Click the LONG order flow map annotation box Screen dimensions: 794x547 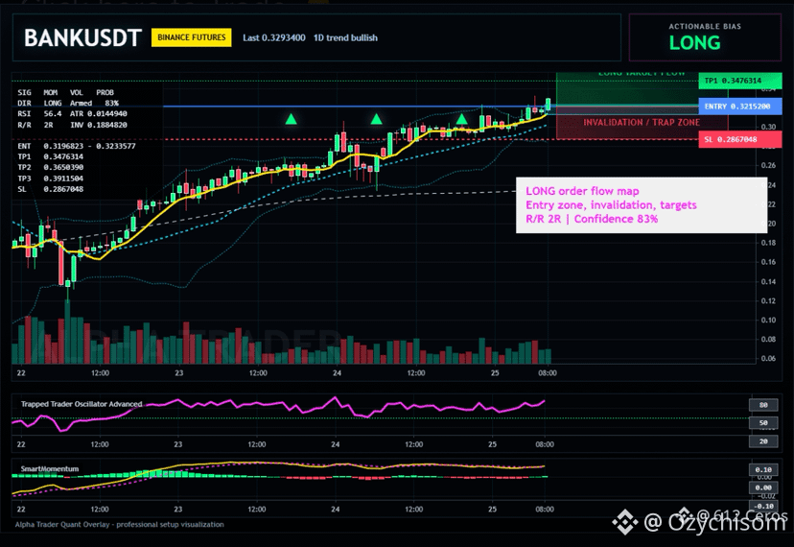642,205
